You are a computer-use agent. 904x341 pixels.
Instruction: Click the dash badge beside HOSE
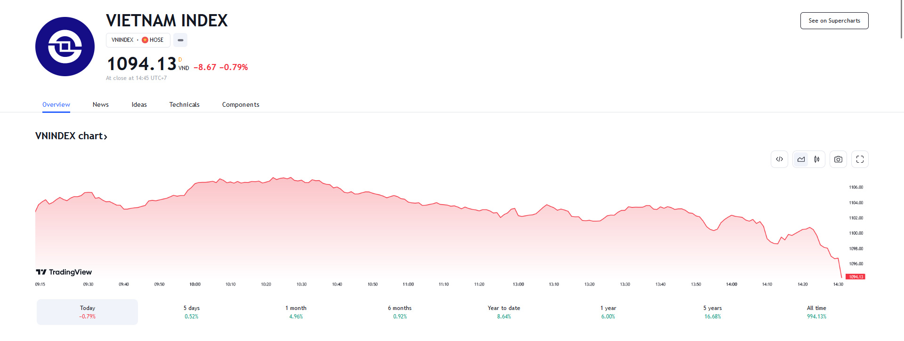point(180,40)
